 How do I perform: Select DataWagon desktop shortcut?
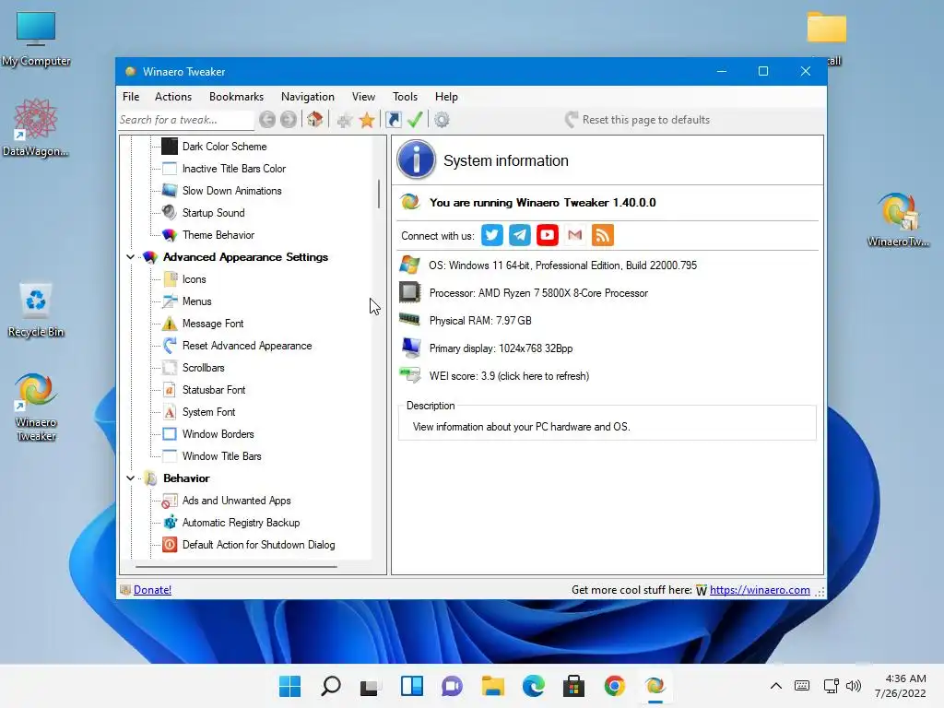point(36,127)
